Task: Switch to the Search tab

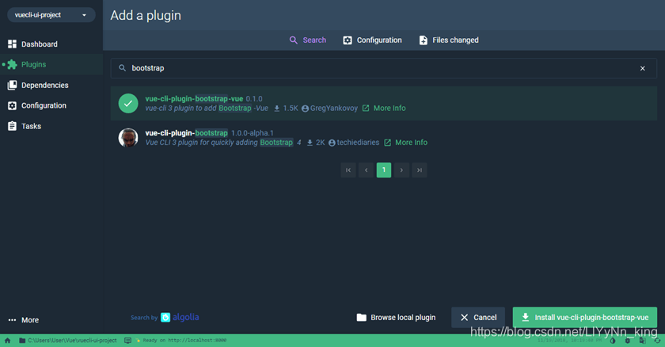Action: 308,40
